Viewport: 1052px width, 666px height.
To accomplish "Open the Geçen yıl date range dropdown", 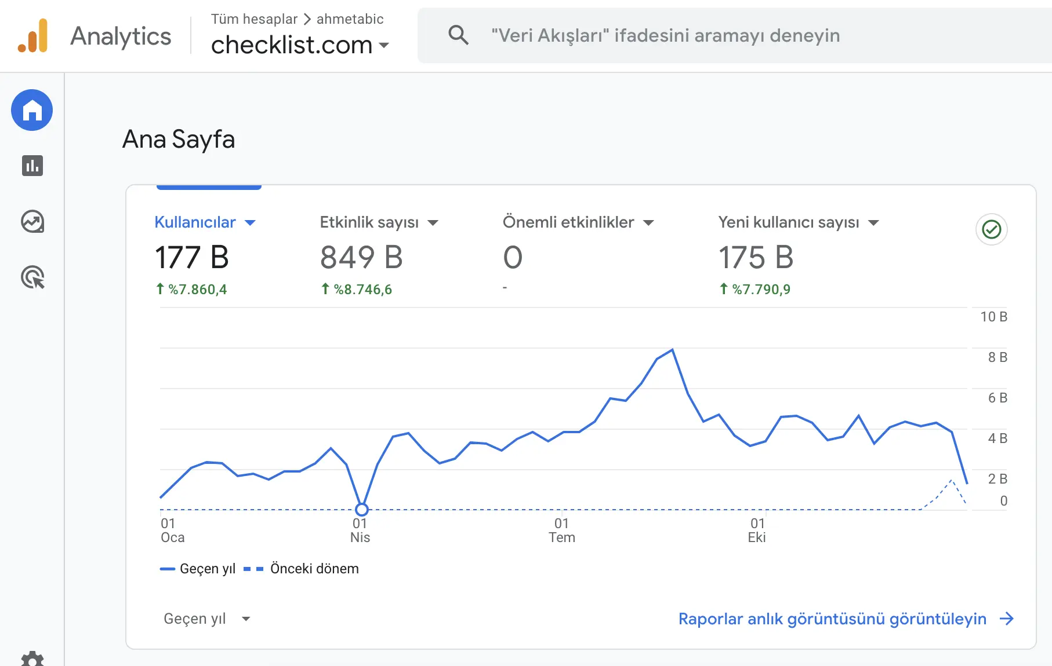I will click(x=207, y=619).
